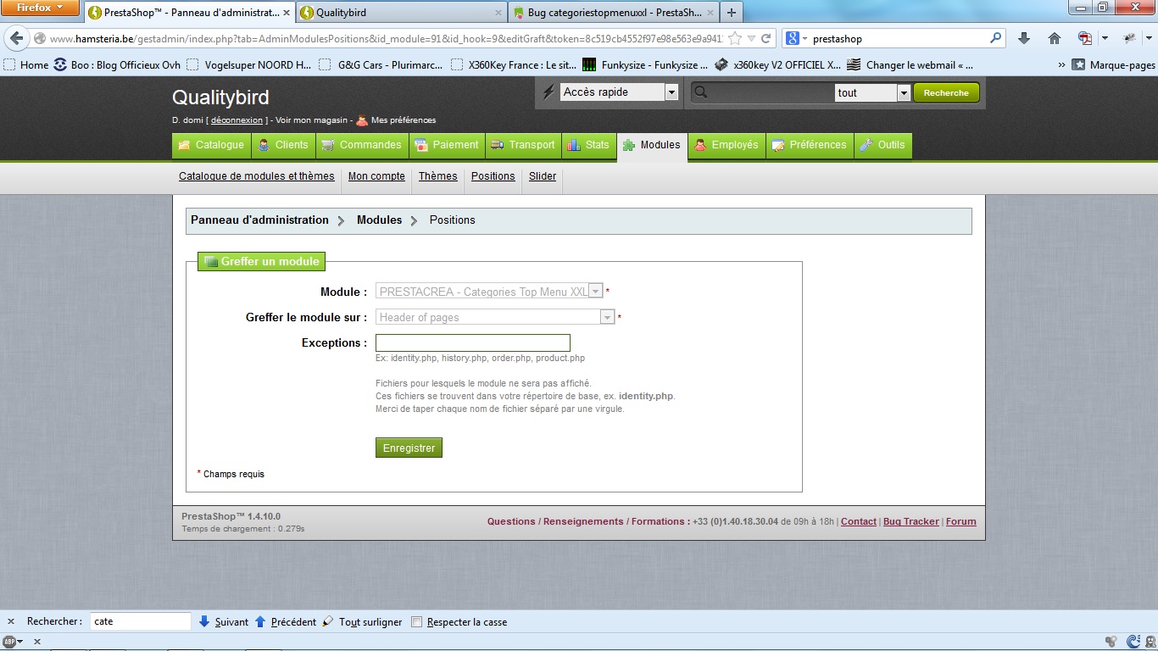Show more bookmarks with the double chevron
The width and height of the screenshot is (1158, 651).
(x=1062, y=64)
